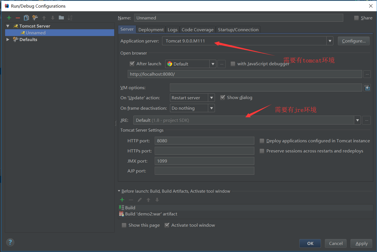Click the Configure... button
This screenshot has width=377, height=252.
point(354,41)
